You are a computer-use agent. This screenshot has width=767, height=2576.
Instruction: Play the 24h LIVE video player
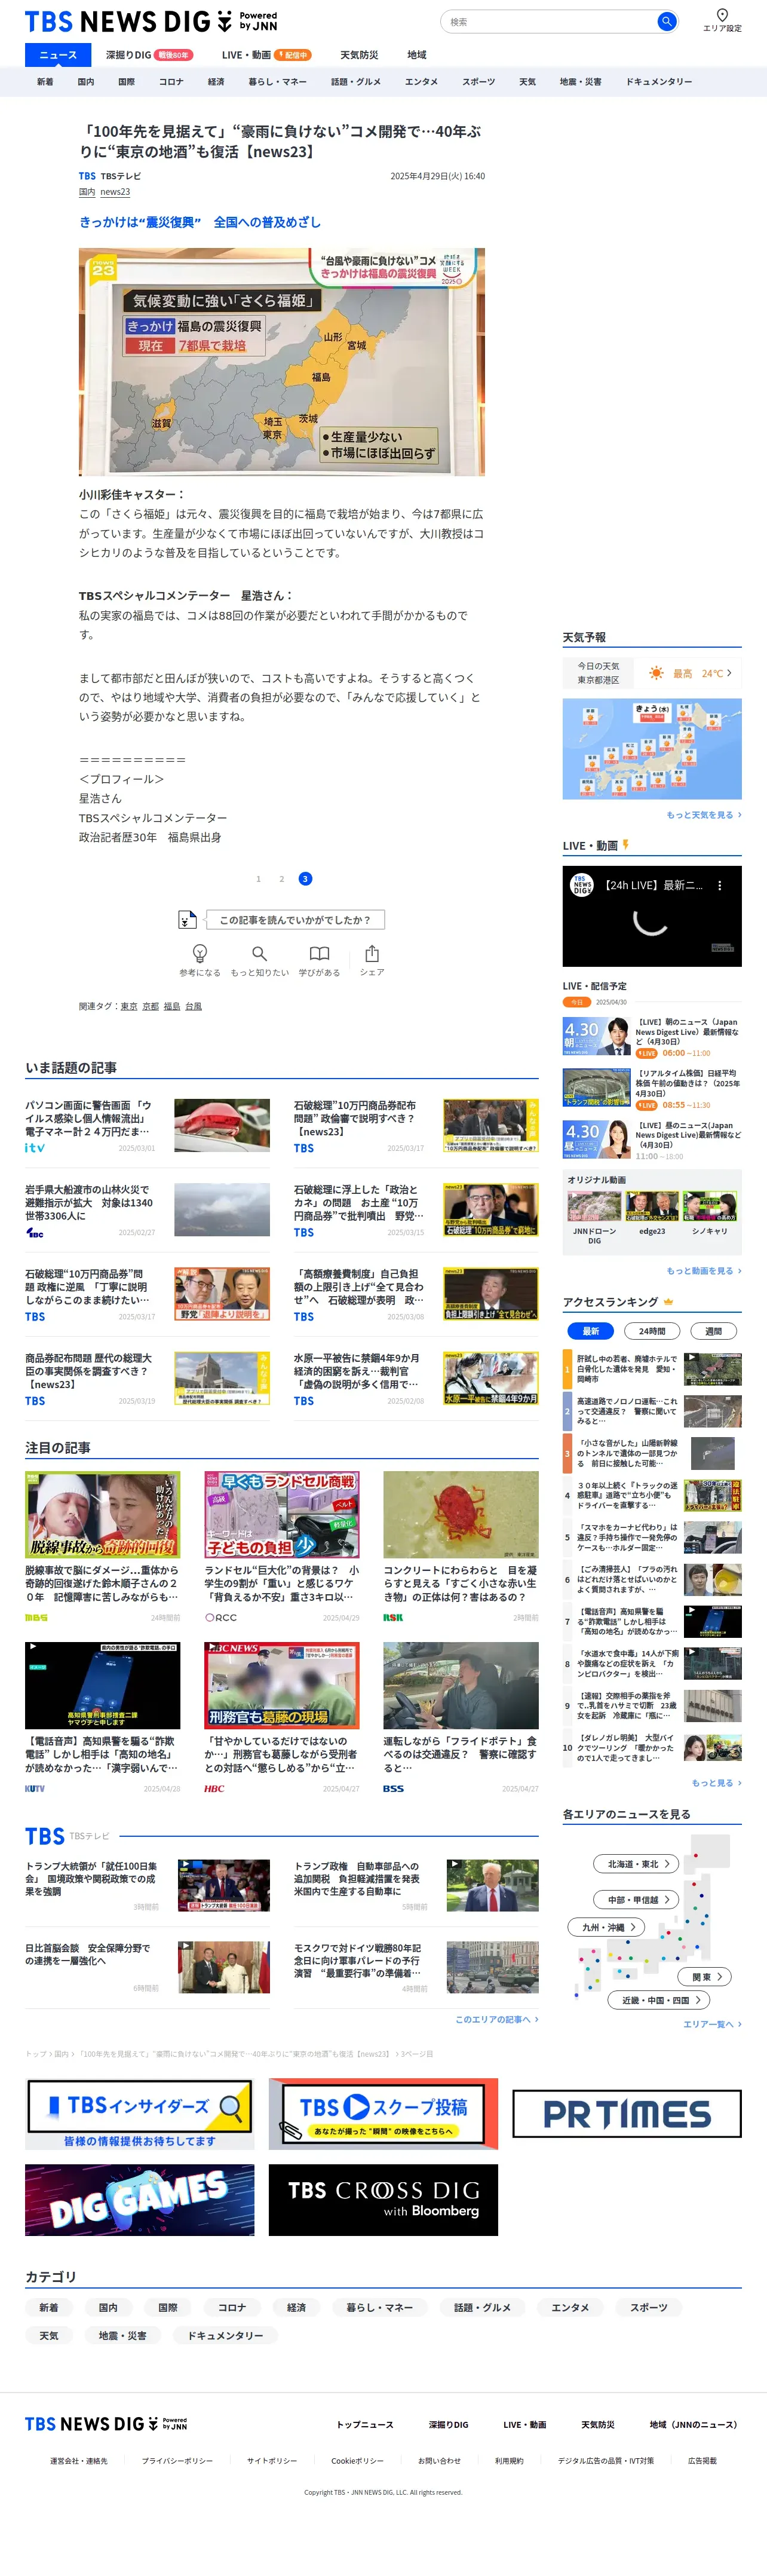[x=652, y=916]
